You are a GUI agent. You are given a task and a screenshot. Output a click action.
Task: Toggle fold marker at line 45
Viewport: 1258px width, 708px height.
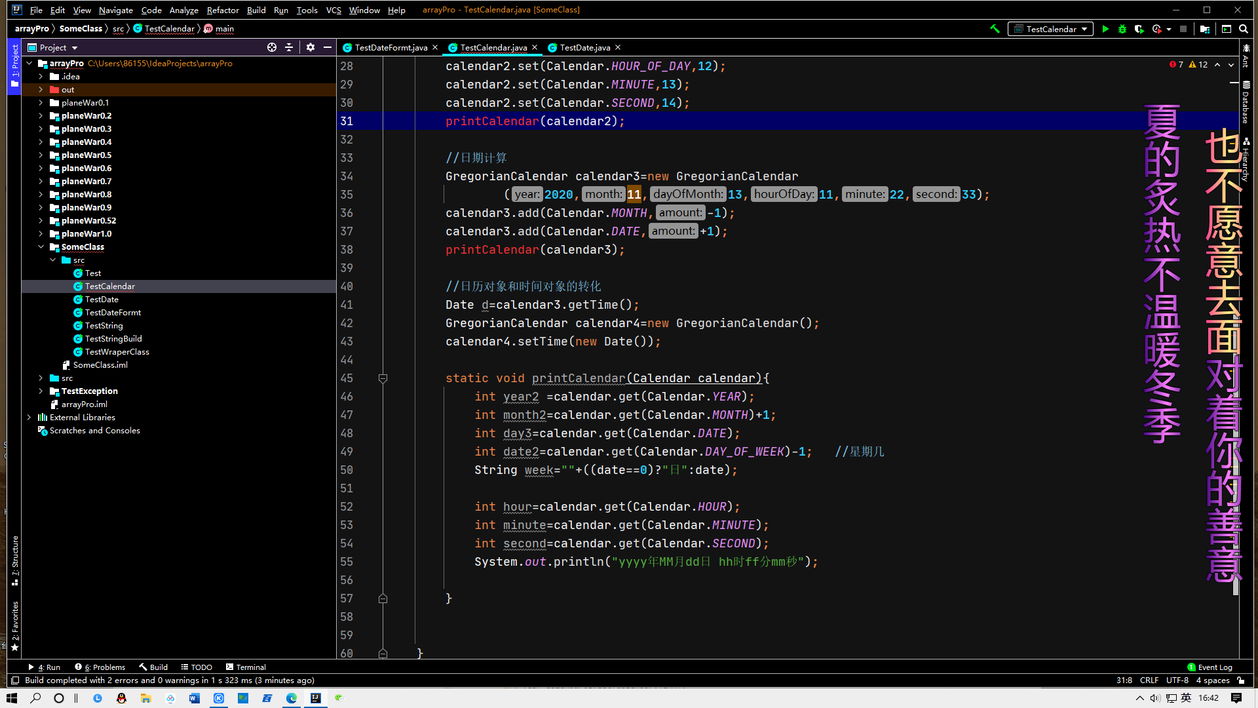coord(383,378)
